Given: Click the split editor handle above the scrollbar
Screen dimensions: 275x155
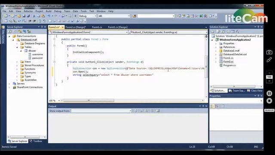Looking at the screenshot, I should click(206, 36).
